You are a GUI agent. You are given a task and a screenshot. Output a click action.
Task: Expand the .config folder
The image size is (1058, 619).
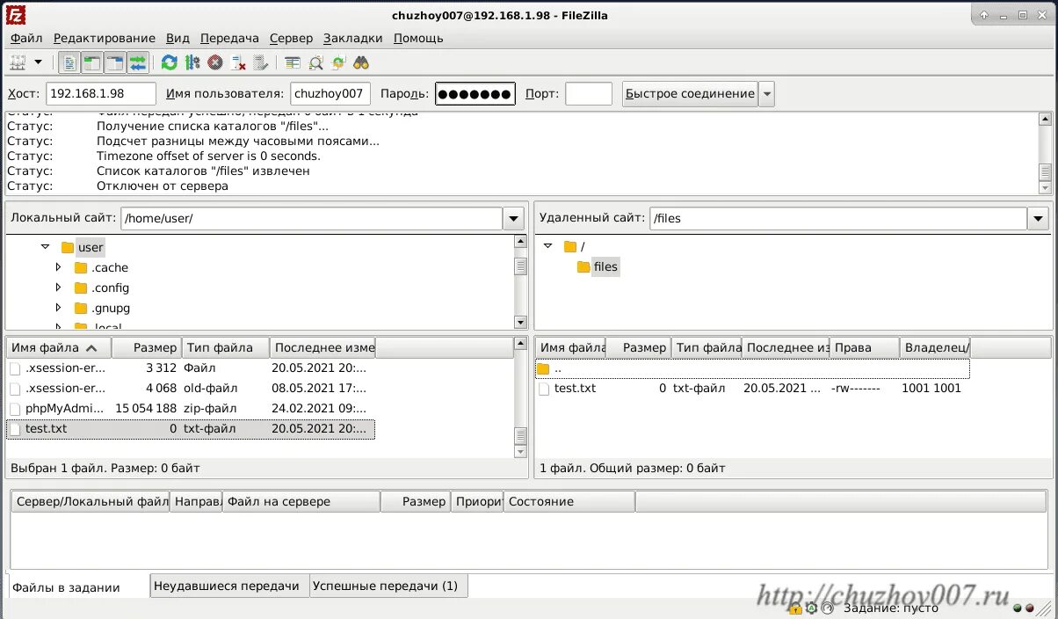(x=59, y=288)
